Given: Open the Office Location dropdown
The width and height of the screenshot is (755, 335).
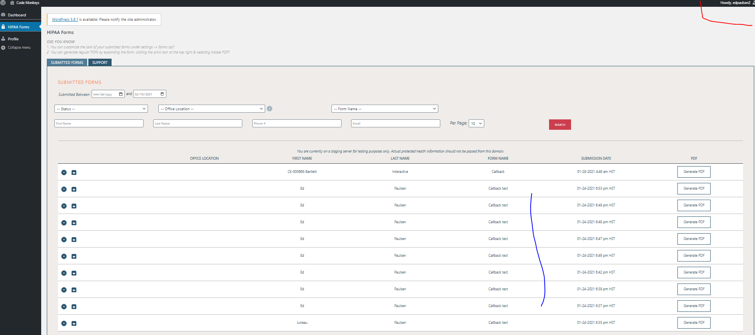Looking at the screenshot, I should [x=212, y=109].
